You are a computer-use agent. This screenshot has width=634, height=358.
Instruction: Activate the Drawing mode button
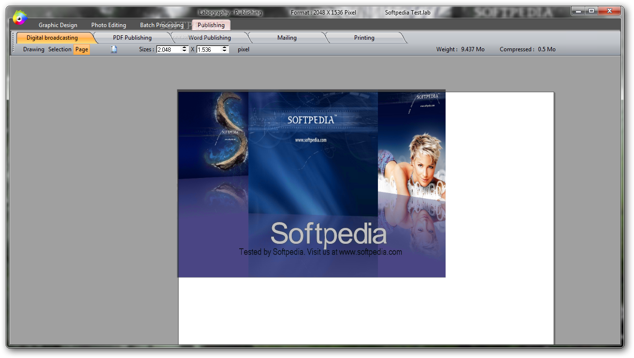click(x=34, y=49)
